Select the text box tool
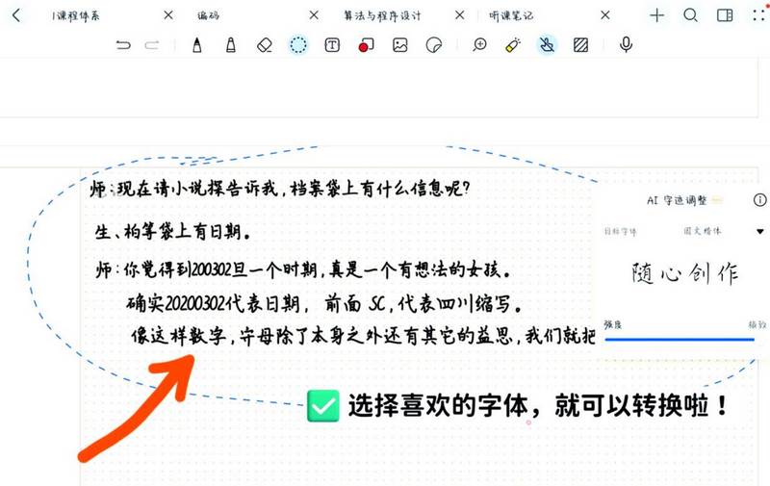Screen dimensions: 770x486 (x=332, y=45)
